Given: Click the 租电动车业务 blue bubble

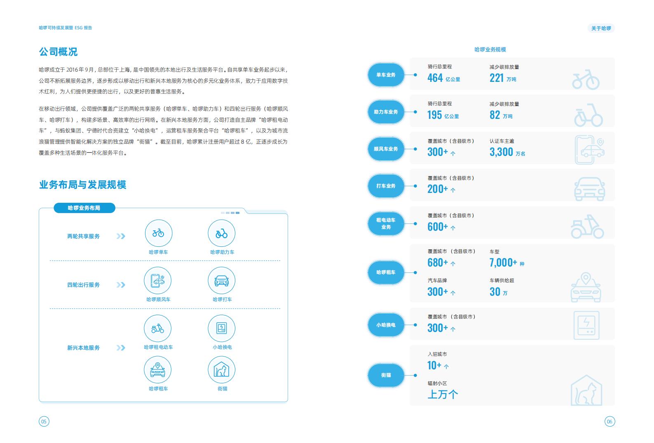Looking at the screenshot, I should (386, 224).
